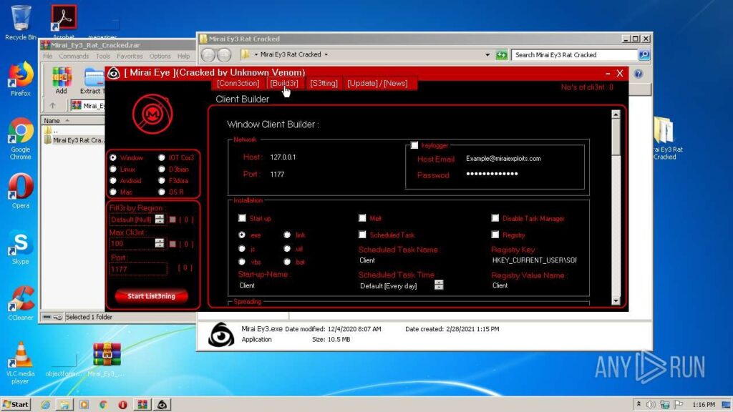733x412 pixels.
Task: Toggle the Melt checkbox
Action: click(362, 218)
